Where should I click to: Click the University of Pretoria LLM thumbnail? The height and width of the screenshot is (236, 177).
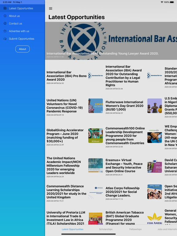click(96, 218)
